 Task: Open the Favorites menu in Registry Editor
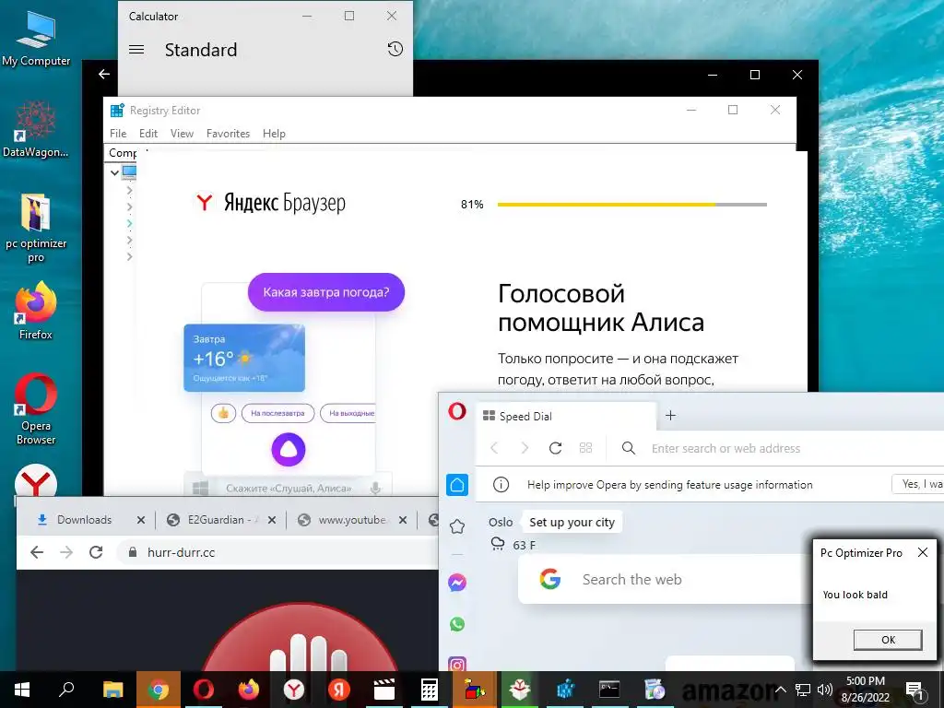coord(228,133)
